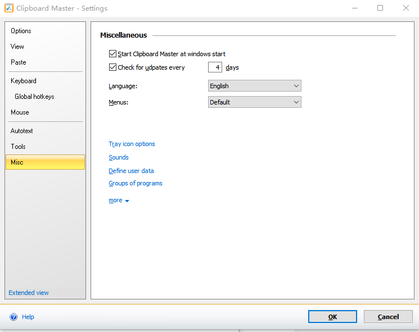Click the Clipboard Master title bar icon

click(x=8, y=8)
